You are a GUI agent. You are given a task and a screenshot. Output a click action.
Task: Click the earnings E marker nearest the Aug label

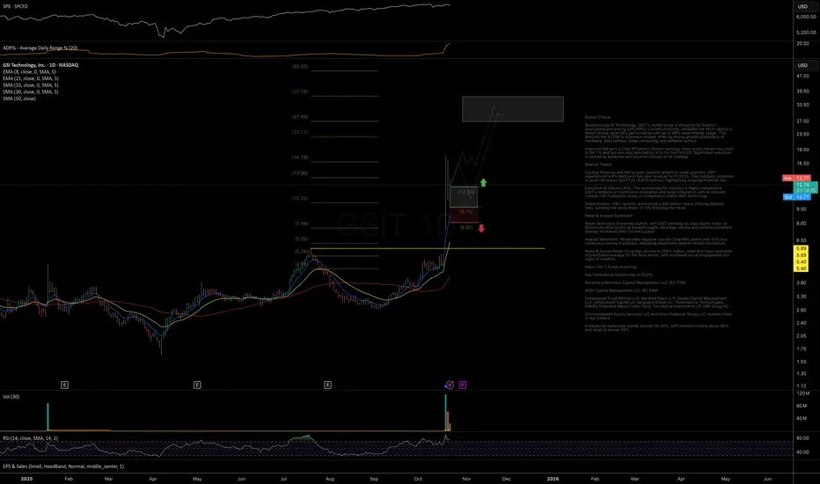(x=327, y=385)
